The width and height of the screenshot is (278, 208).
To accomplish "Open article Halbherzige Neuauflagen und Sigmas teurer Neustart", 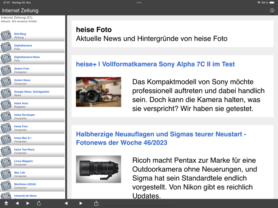I will 161,138.
